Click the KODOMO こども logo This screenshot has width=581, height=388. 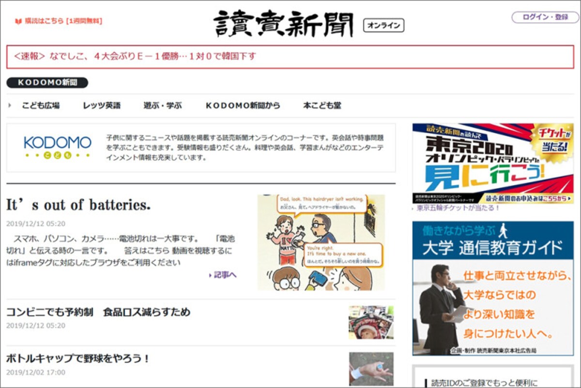(58, 147)
